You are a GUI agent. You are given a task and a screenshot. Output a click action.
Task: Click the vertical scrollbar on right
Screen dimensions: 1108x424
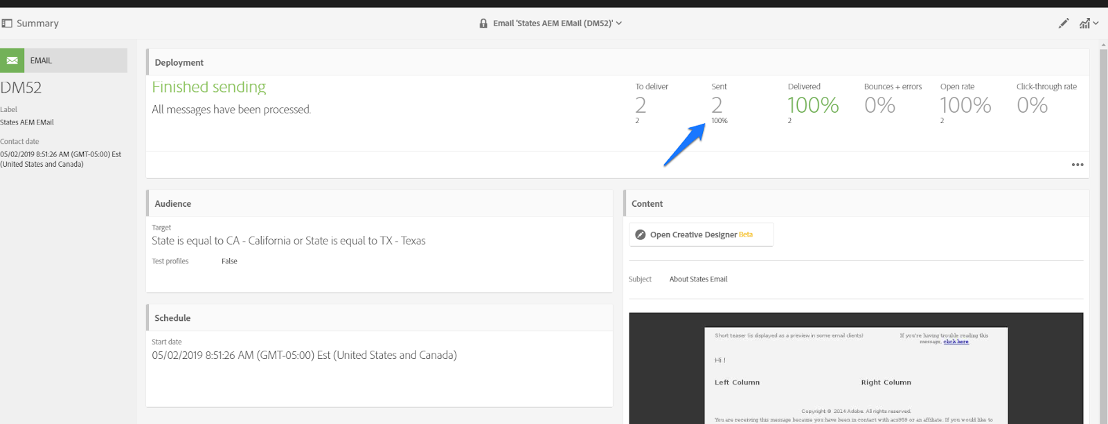pyautogui.click(x=1104, y=232)
